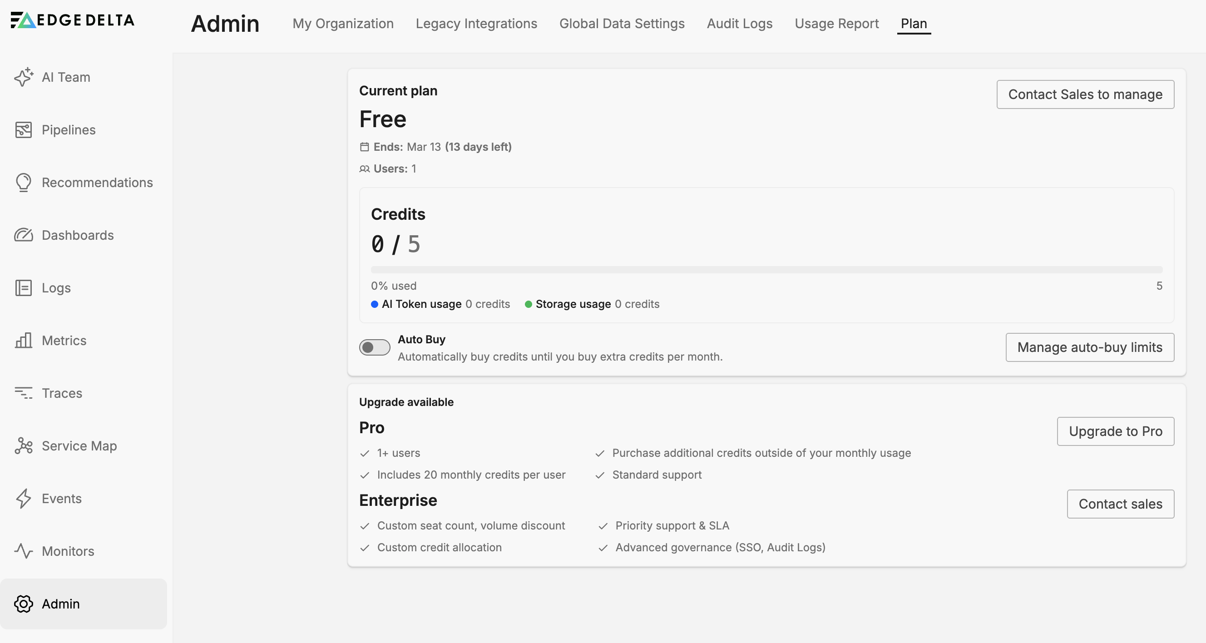Open the Logs section
This screenshot has height=643, width=1206.
24,288
